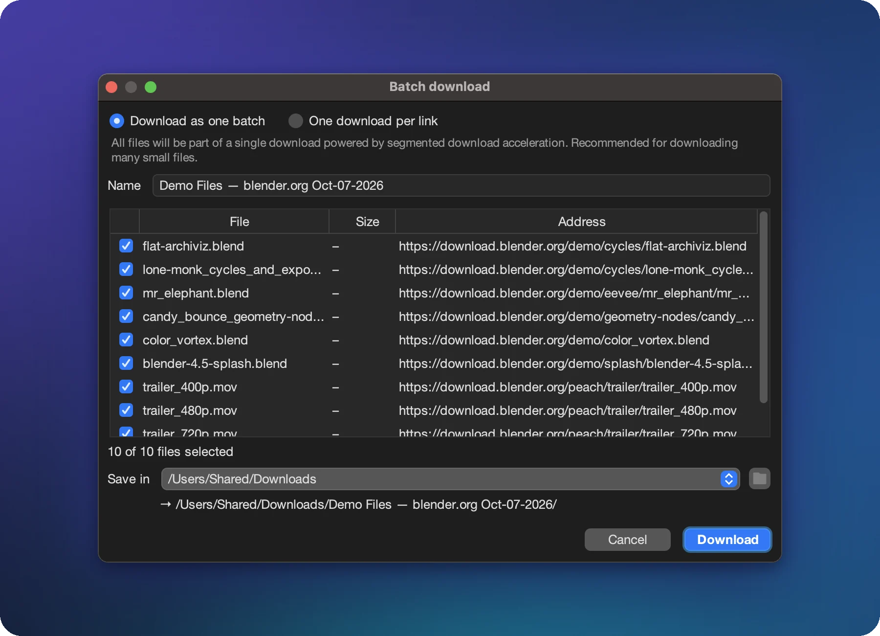Deselect trailer_400p.mov checkbox
880x636 pixels.
click(x=126, y=386)
